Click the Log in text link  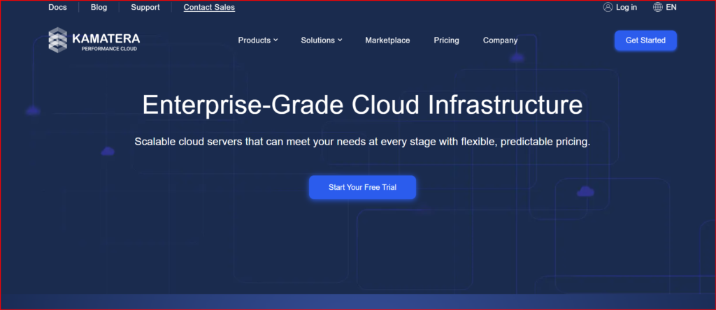(x=626, y=7)
